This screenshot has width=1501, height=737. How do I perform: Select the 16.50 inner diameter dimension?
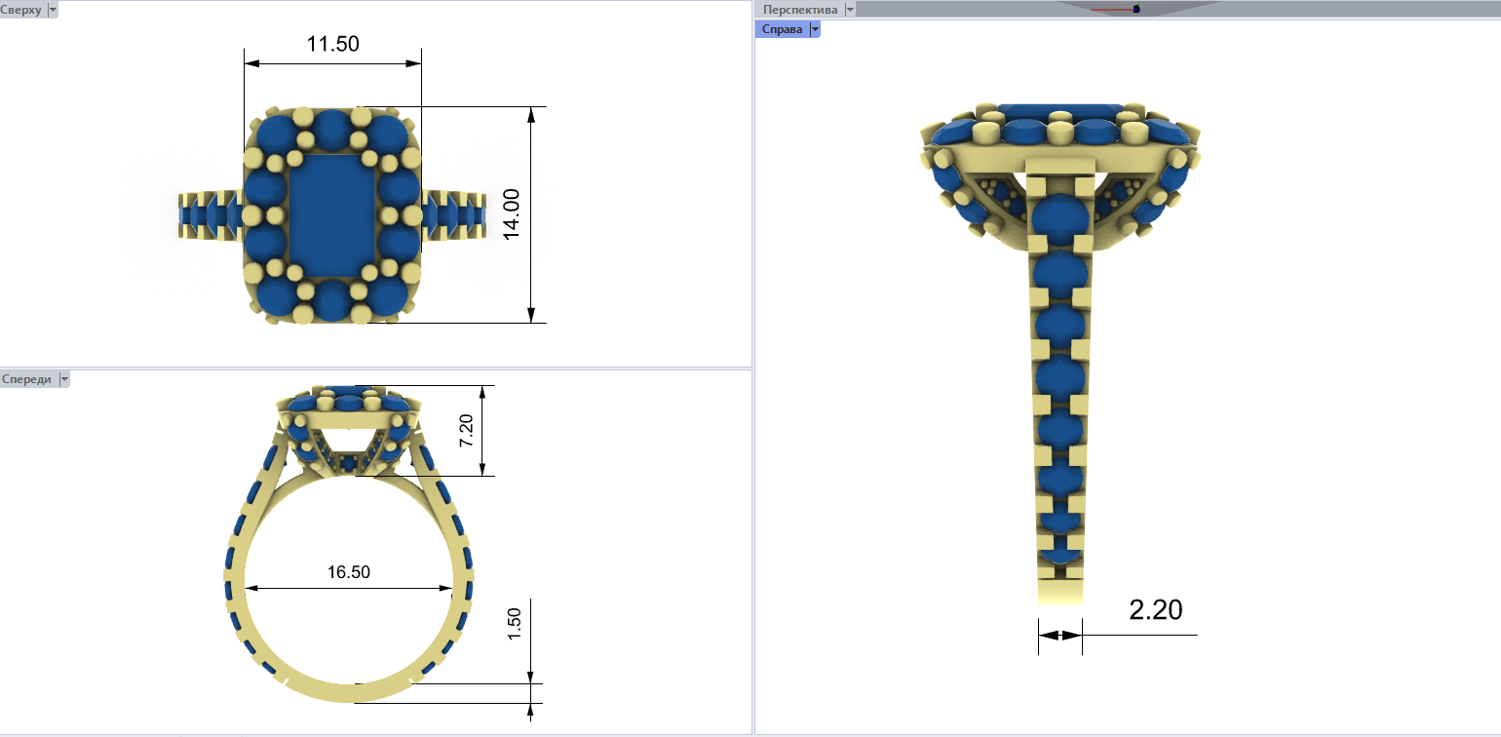(x=348, y=572)
